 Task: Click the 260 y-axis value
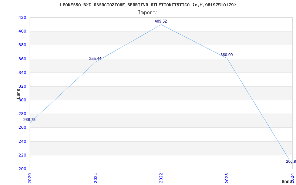tap(22, 128)
